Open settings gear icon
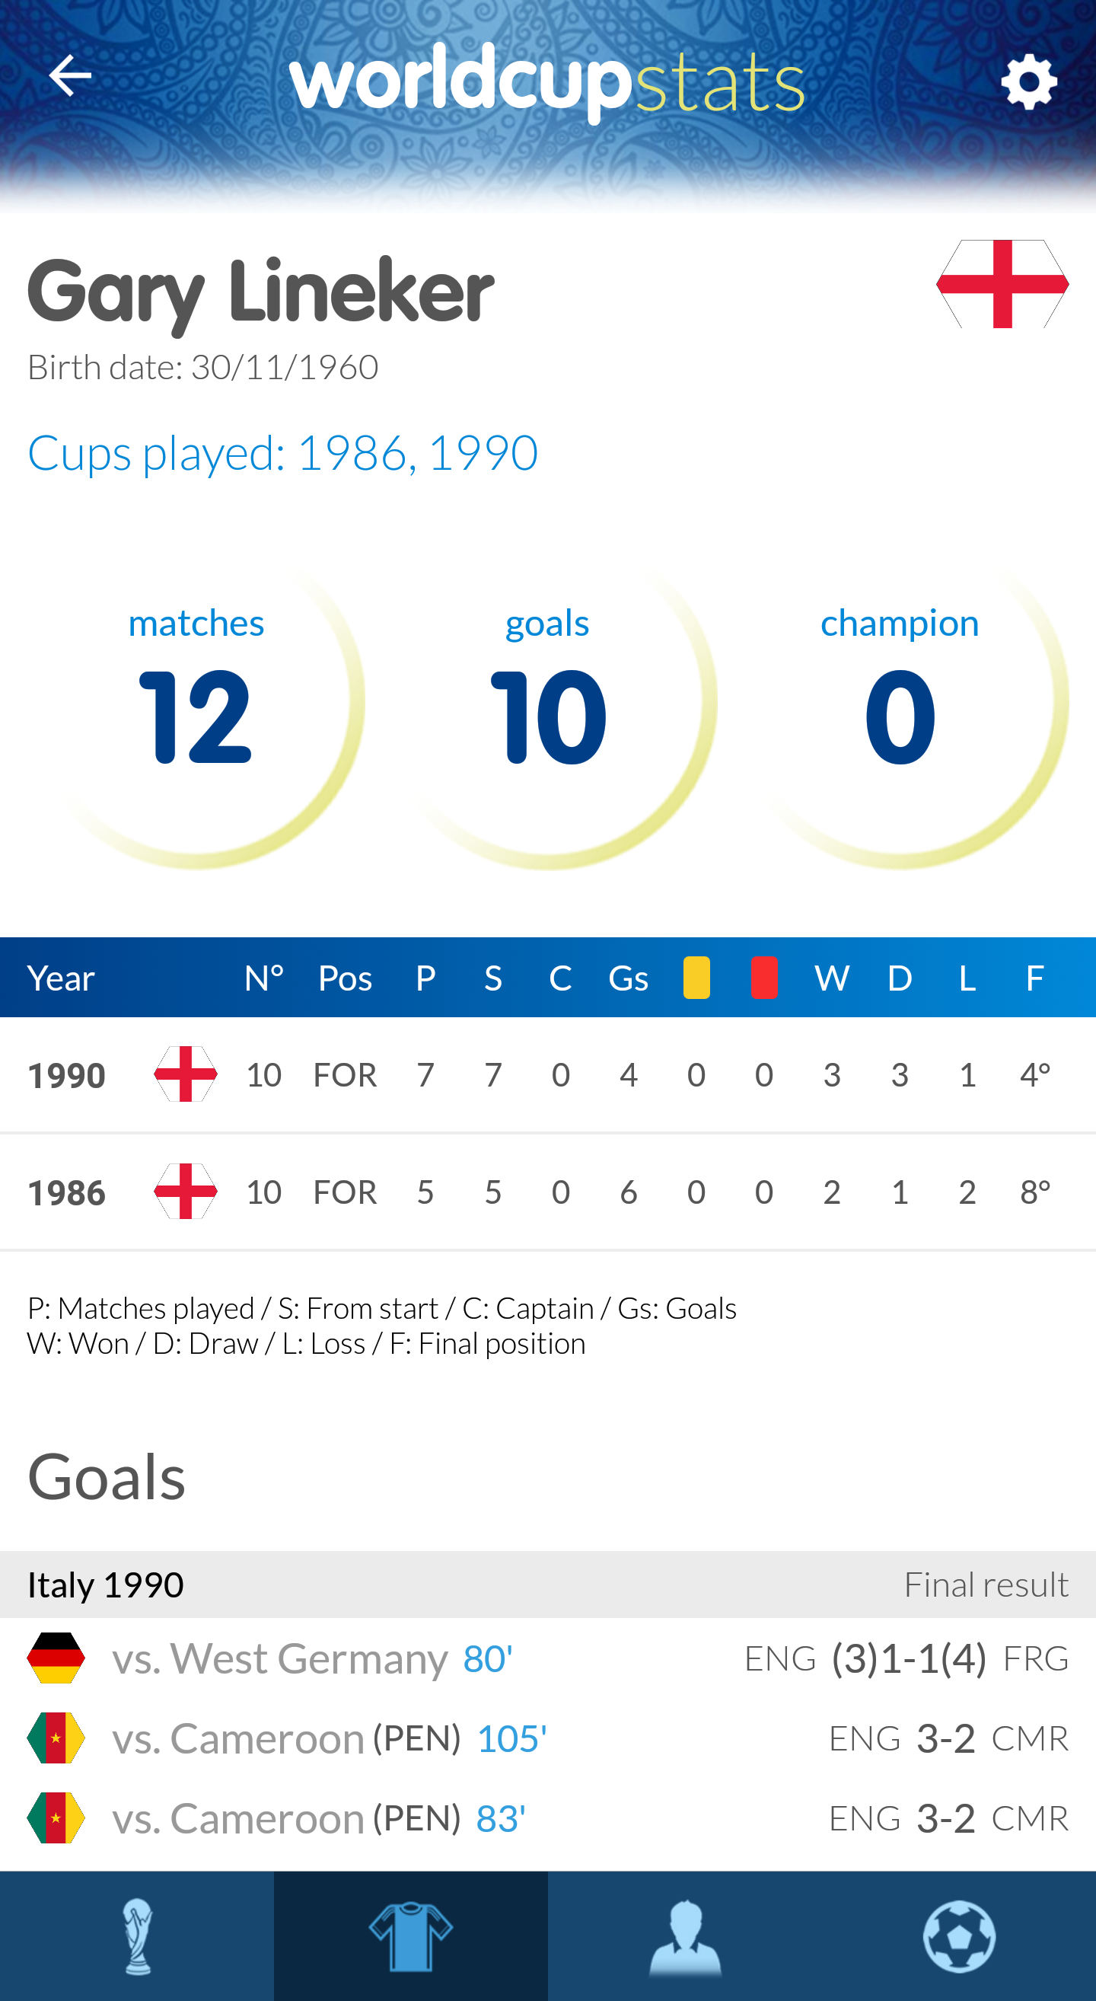Viewport: 1096px width, 2001px height. [x=1028, y=81]
